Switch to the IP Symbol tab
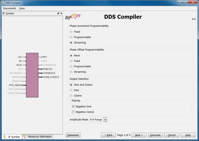199x141 pixels. [12, 137]
